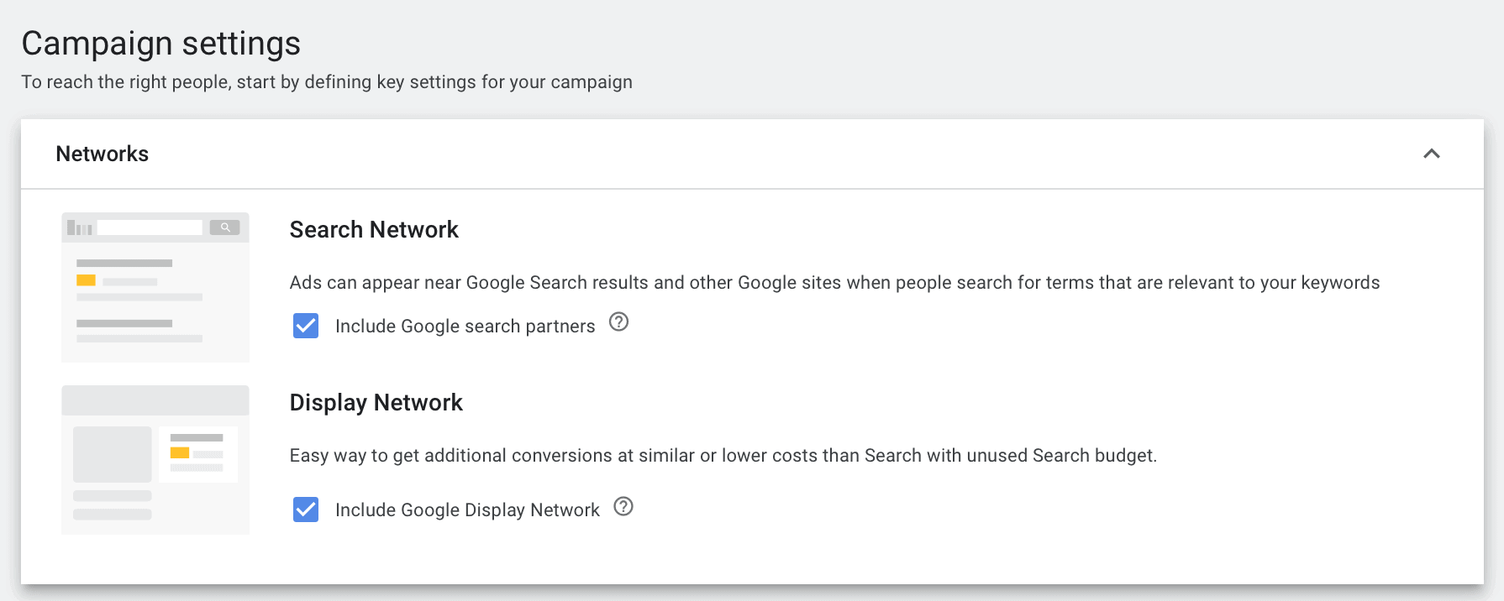Collapse the Networks section with the chevron

[x=1432, y=154]
